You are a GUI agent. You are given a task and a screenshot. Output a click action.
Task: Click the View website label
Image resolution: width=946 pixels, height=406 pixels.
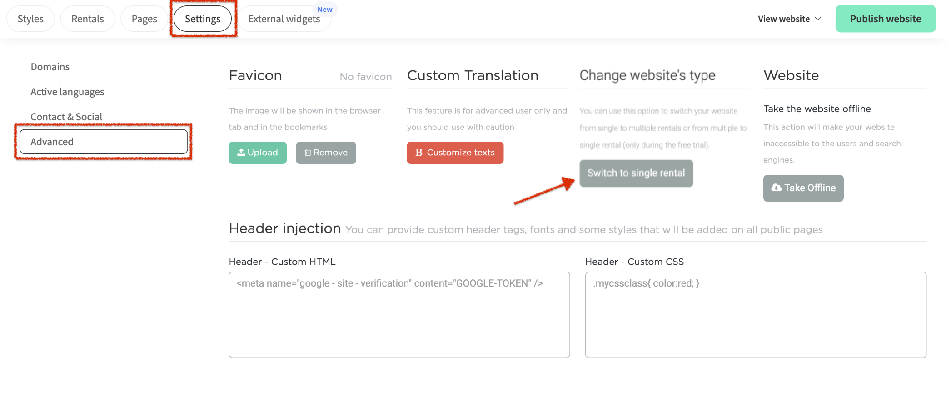point(783,19)
